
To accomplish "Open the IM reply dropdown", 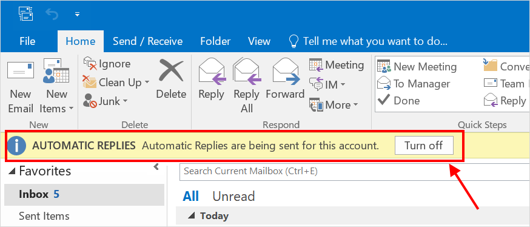I will [x=327, y=84].
